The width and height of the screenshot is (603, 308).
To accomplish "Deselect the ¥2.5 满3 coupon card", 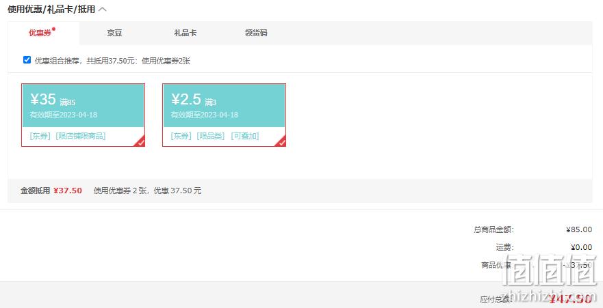I will click(x=224, y=115).
